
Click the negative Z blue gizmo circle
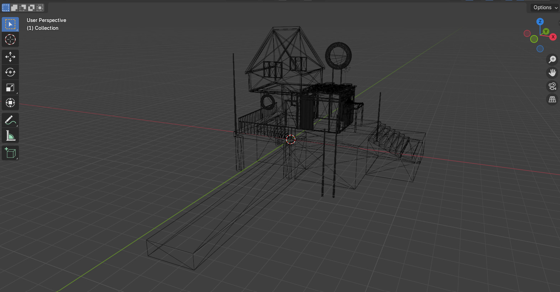click(x=540, y=49)
